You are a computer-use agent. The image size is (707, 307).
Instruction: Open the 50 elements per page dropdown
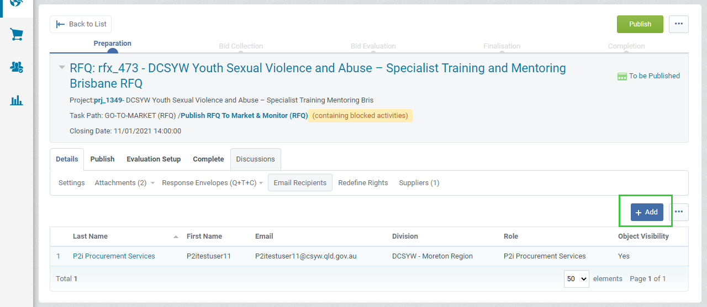tap(576, 279)
